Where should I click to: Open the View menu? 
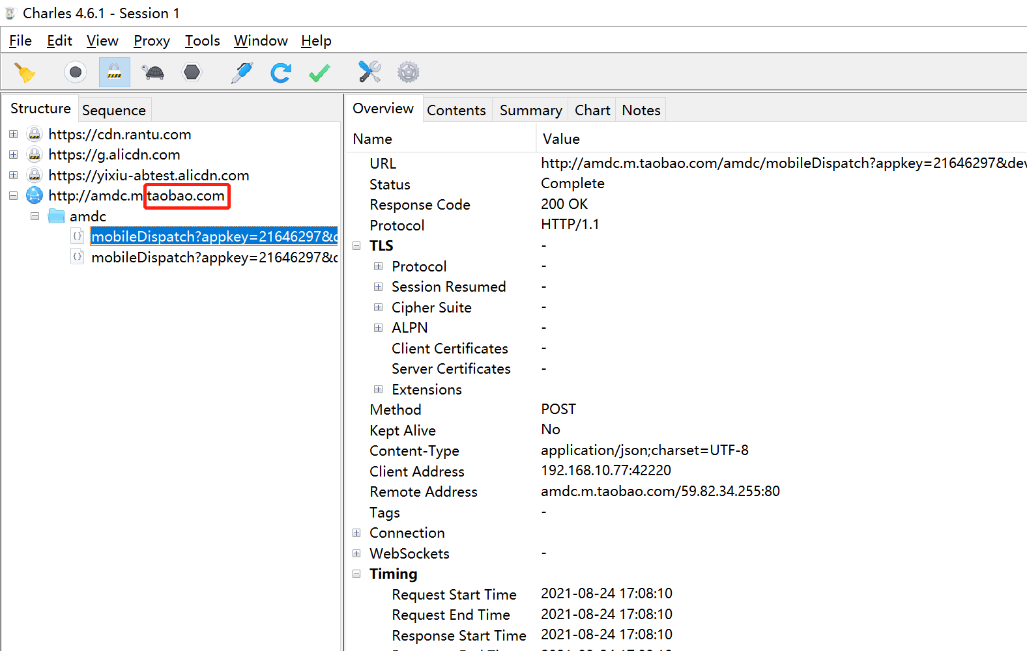click(102, 41)
